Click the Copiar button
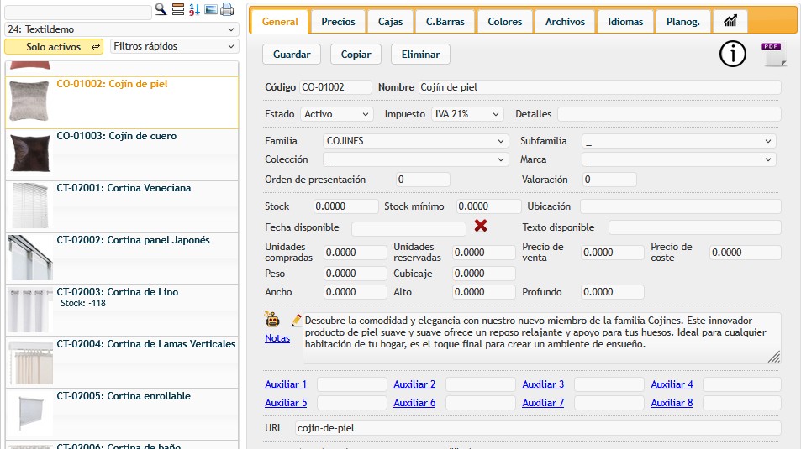This screenshot has height=449, width=801. click(x=356, y=54)
